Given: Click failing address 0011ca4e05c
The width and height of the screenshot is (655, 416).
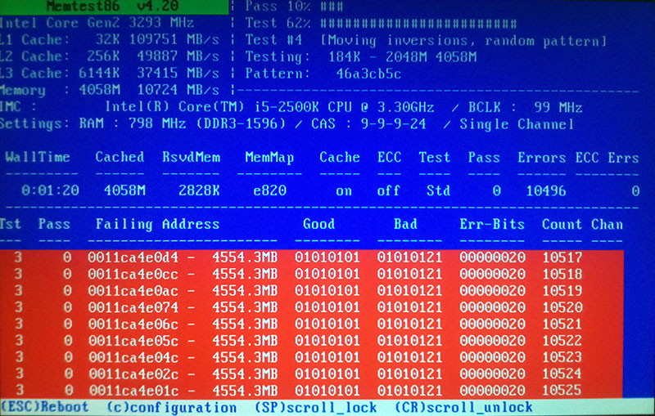Looking at the screenshot, I should pyautogui.click(x=133, y=341).
